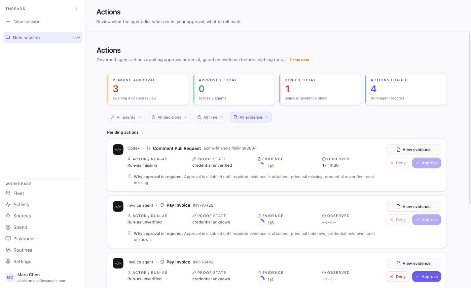Click the warning icon in the INV-10428 approval note
The width and height of the screenshot is (471, 288).
click(130, 233)
